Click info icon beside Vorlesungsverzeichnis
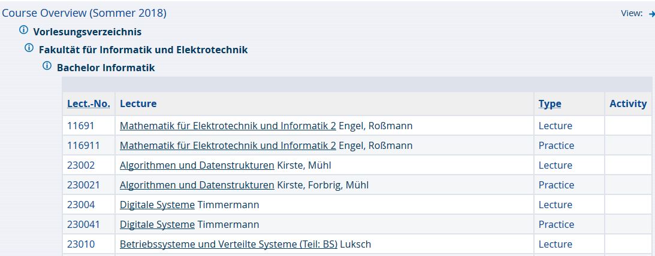The width and height of the screenshot is (655, 256). pos(24,30)
